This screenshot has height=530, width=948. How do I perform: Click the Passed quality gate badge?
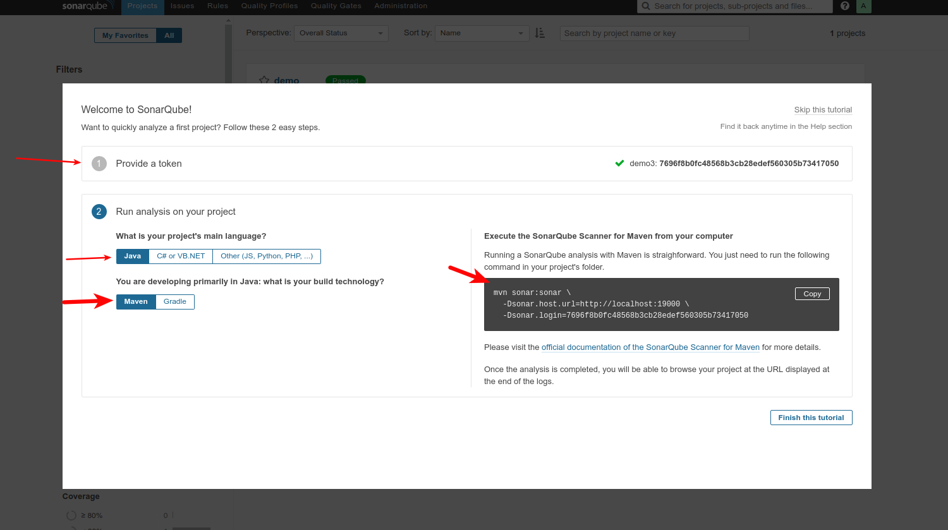(x=346, y=80)
